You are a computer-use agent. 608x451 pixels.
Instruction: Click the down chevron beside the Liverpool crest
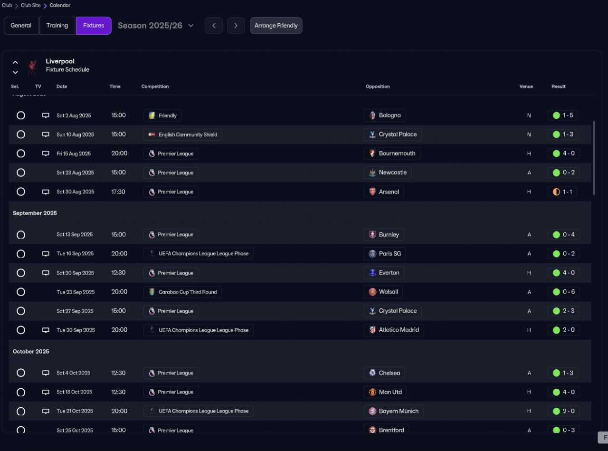(15, 72)
